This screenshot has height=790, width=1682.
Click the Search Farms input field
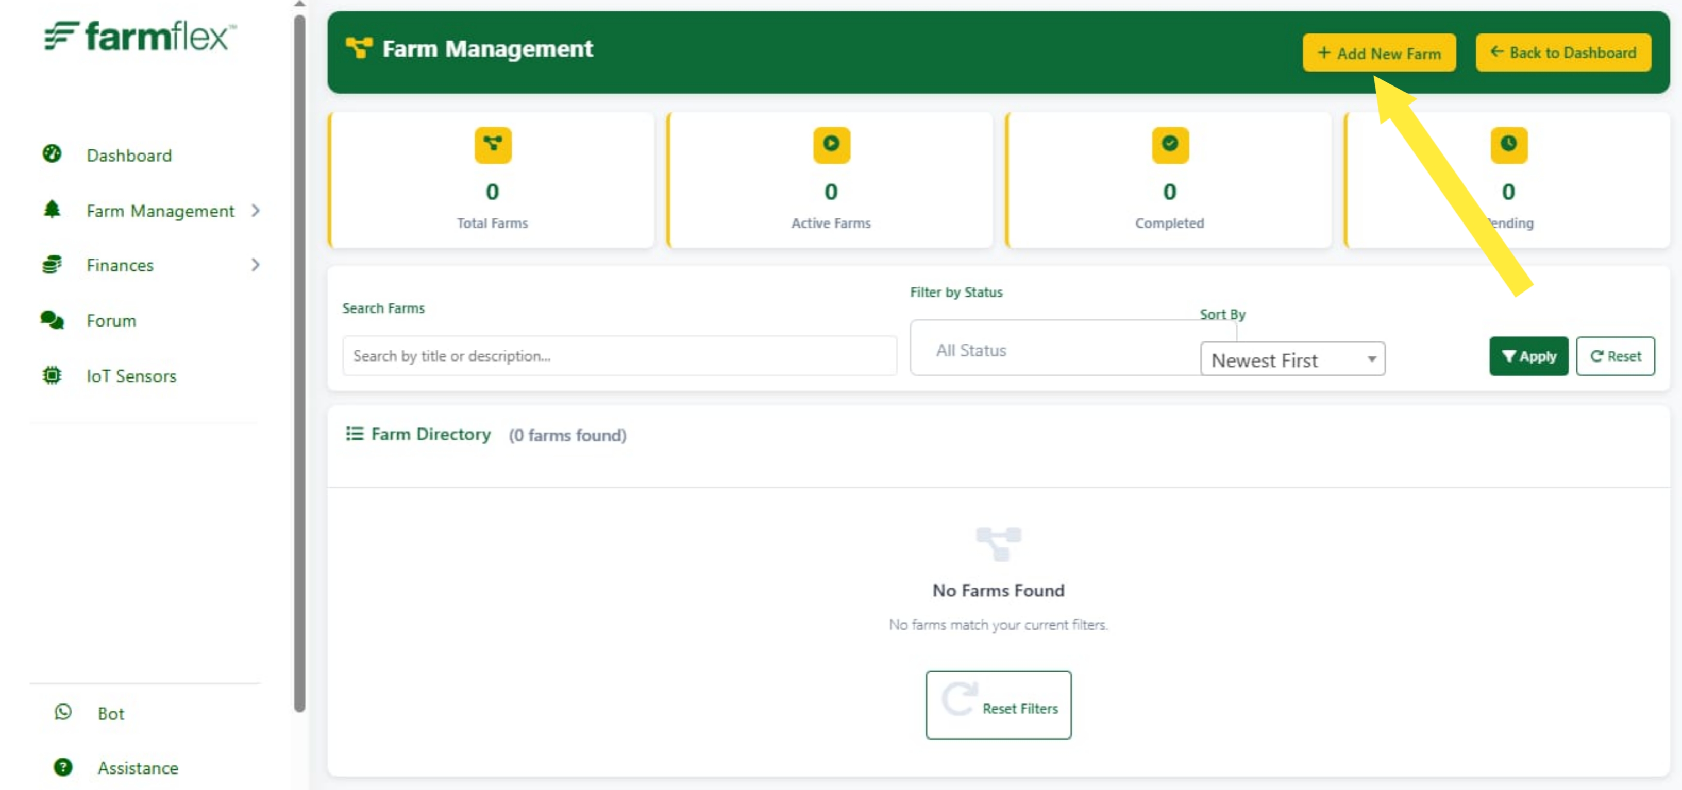tap(619, 355)
